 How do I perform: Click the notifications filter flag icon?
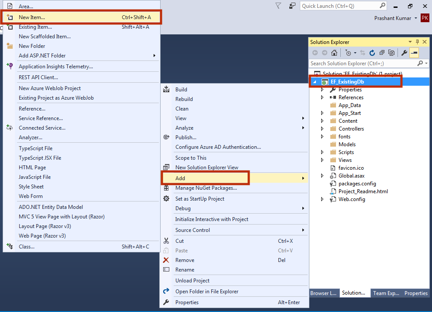point(278,6)
